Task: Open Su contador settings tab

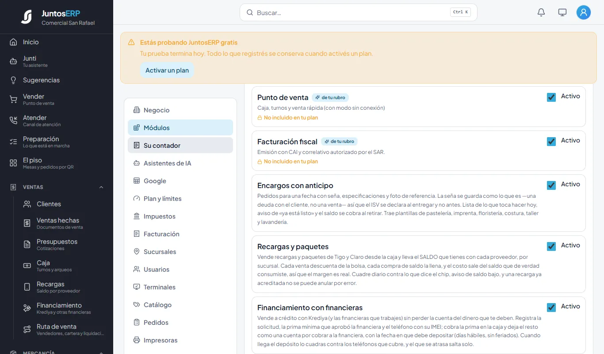Action: [180, 146]
